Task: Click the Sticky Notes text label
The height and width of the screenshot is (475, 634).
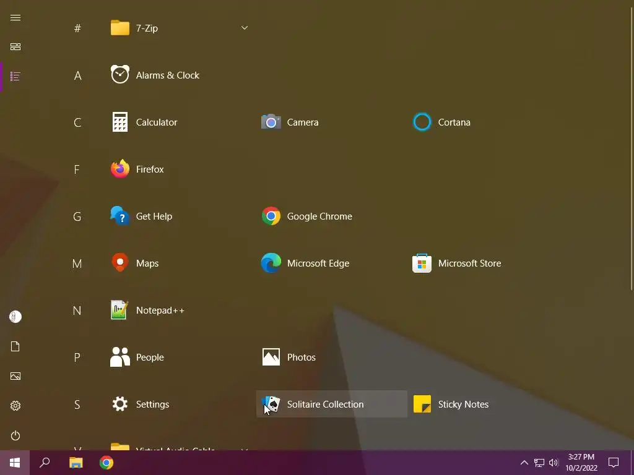Action: [x=463, y=404]
